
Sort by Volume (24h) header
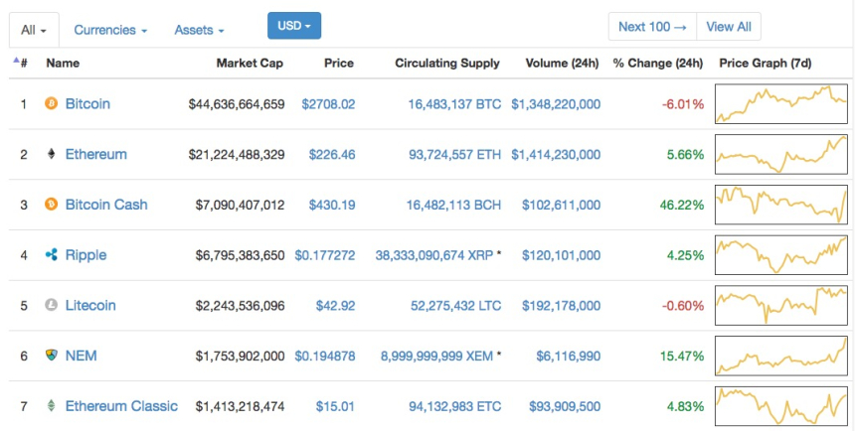tap(562, 64)
